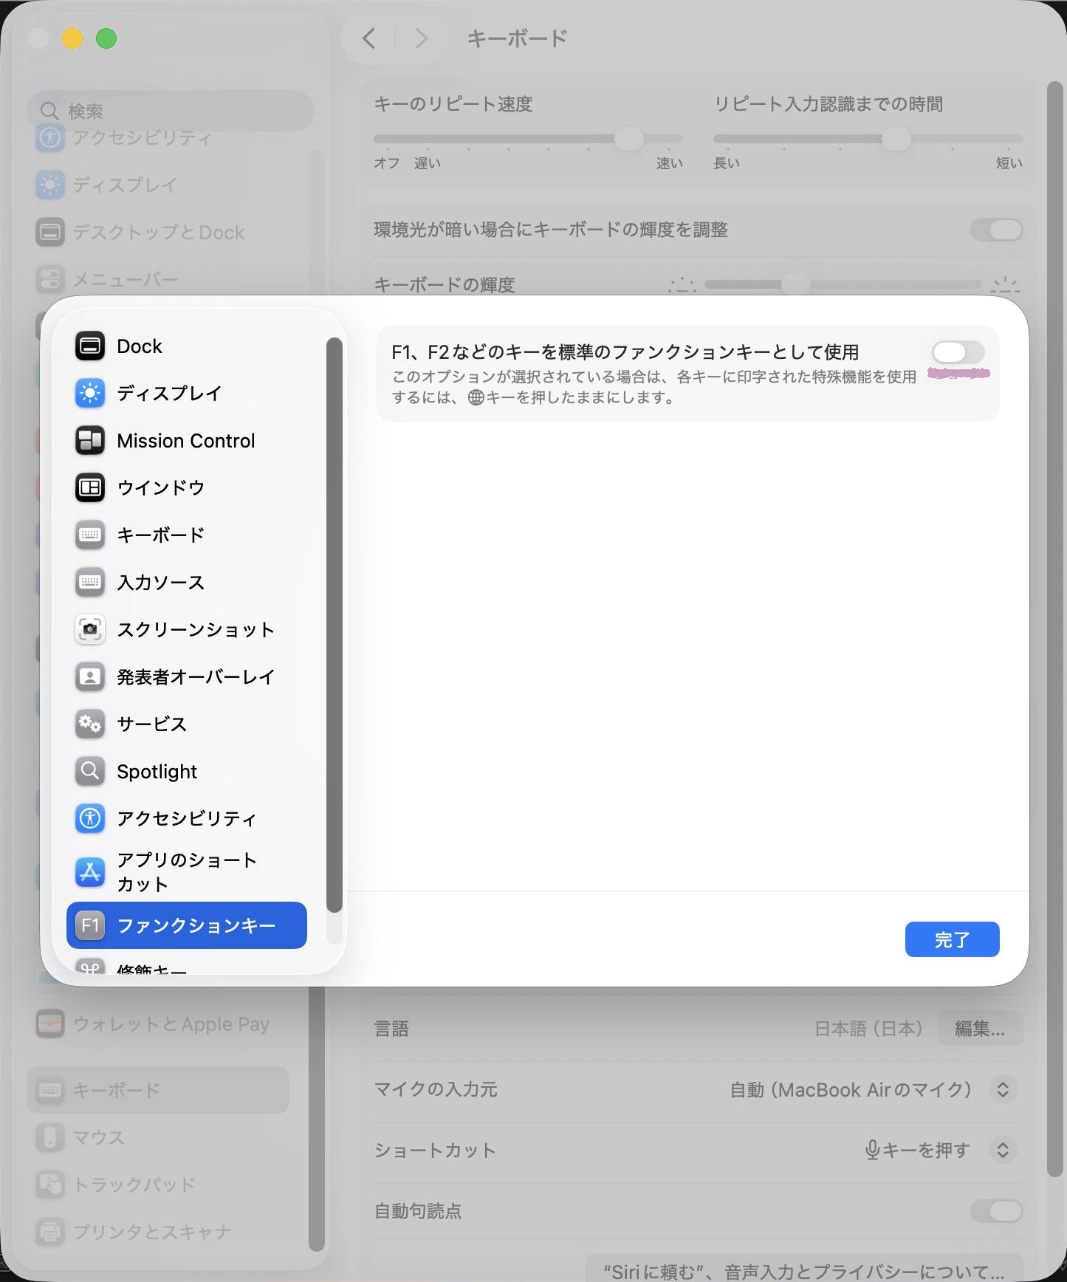The width and height of the screenshot is (1067, 1282).
Task: Click the Dock icon in shortcuts list
Action: coord(90,346)
